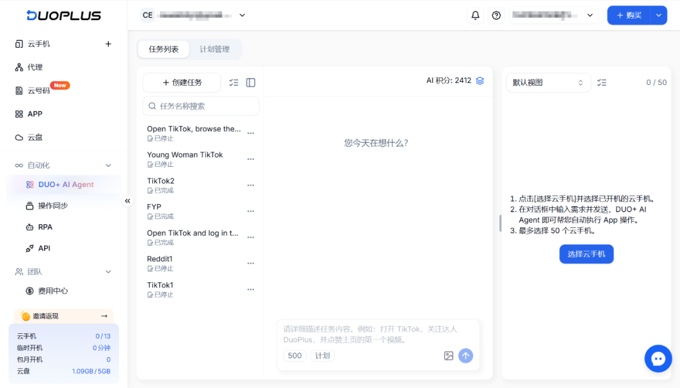Click the 任务名称搜索 search field
The image size is (680, 388).
[201, 106]
